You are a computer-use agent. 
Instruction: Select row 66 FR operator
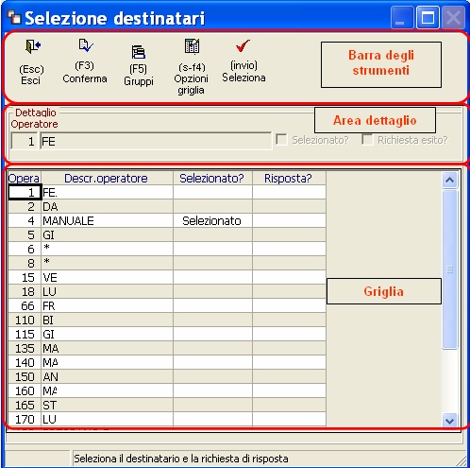pos(167,305)
